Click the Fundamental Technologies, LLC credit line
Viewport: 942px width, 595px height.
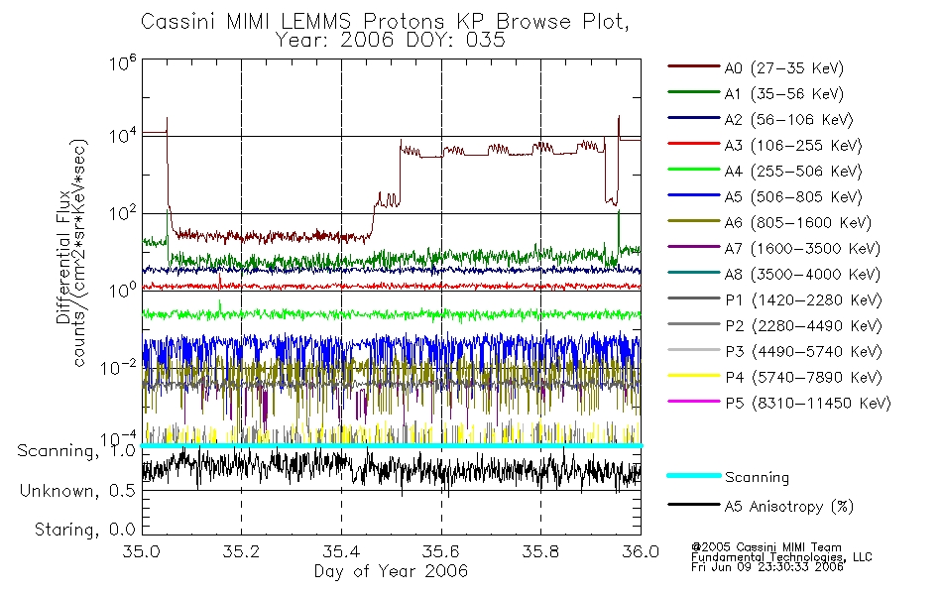coord(781,557)
